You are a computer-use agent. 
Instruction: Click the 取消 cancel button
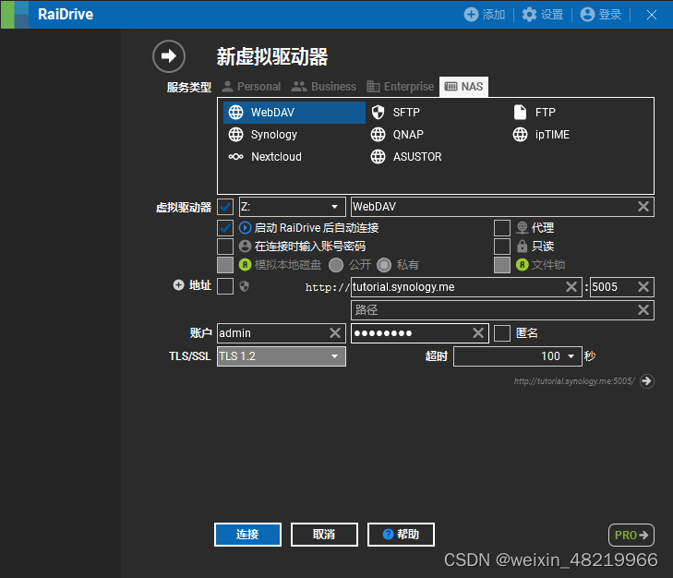(x=324, y=535)
